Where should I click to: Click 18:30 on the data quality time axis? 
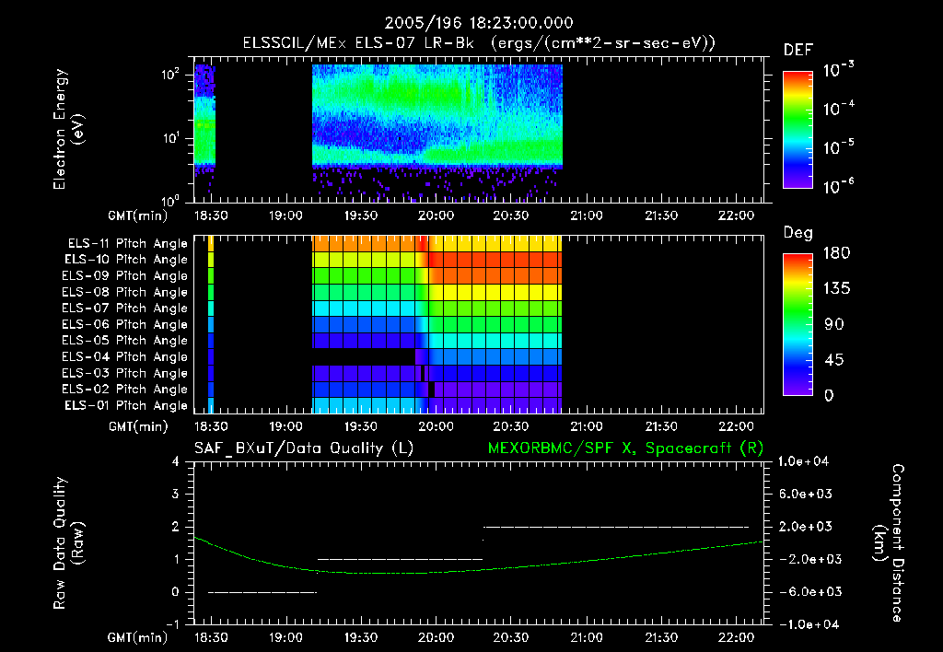(x=211, y=637)
